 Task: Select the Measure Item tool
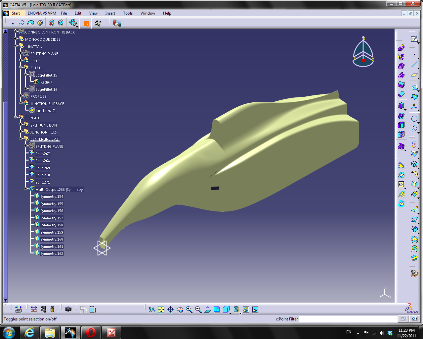pyautogui.click(x=43, y=309)
